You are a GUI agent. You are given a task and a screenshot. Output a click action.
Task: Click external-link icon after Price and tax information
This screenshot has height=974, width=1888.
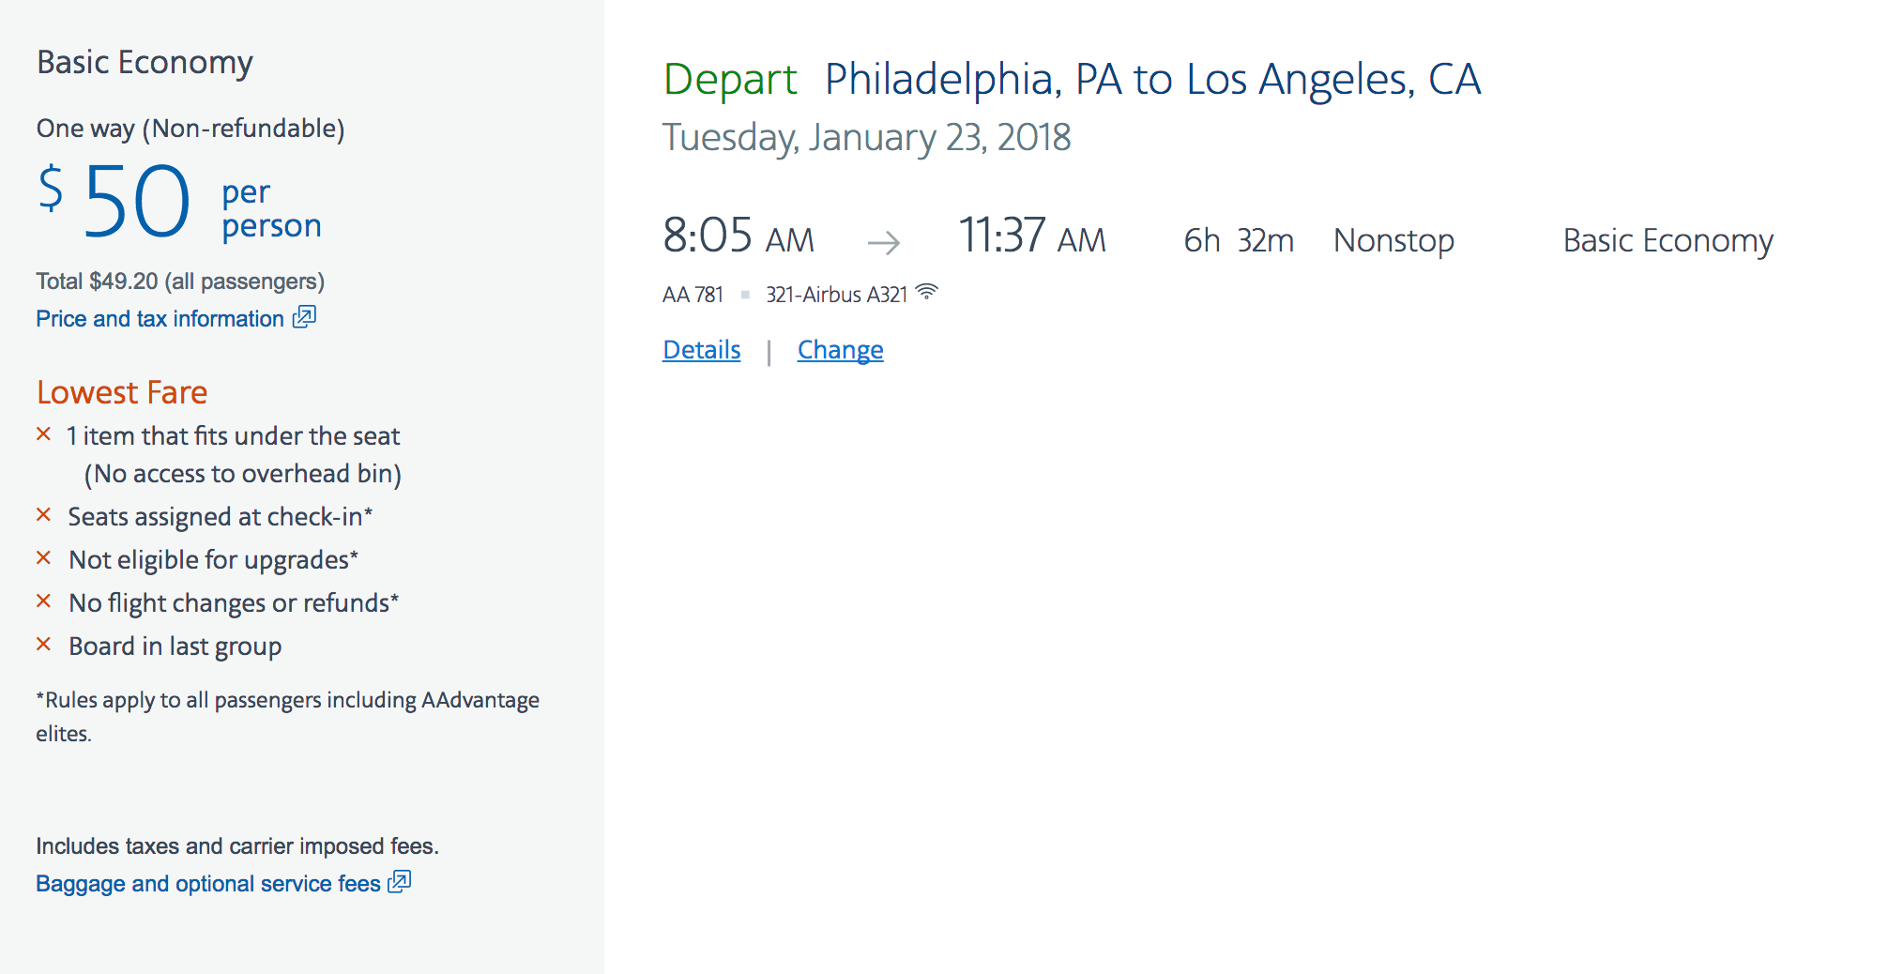[304, 317]
